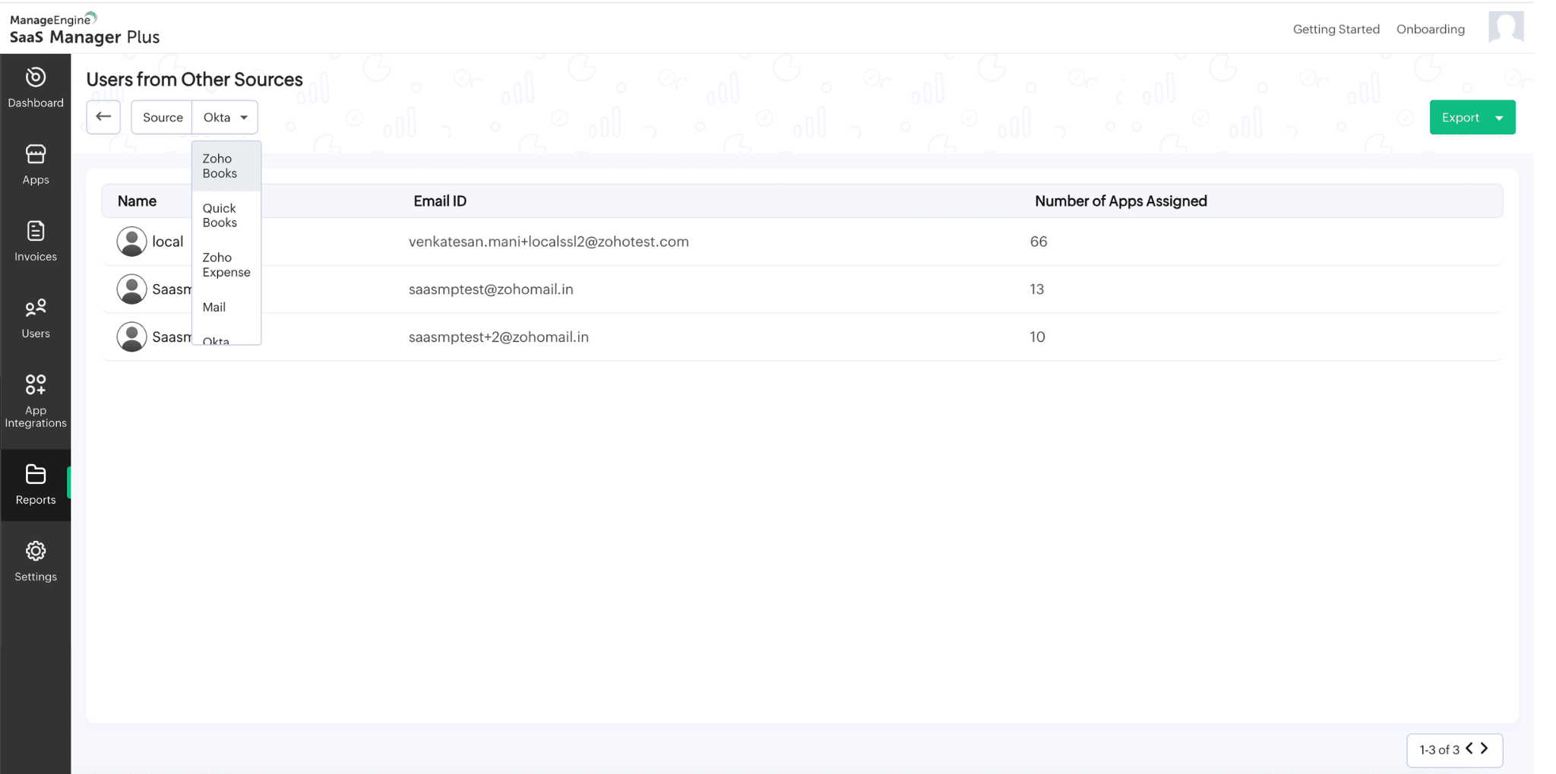Open Settings gear in sidebar
The width and height of the screenshot is (1556, 774).
(x=36, y=551)
